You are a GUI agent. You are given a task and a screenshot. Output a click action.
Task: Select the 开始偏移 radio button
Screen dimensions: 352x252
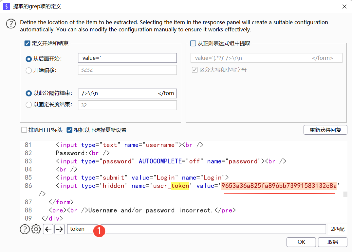tap(28, 70)
